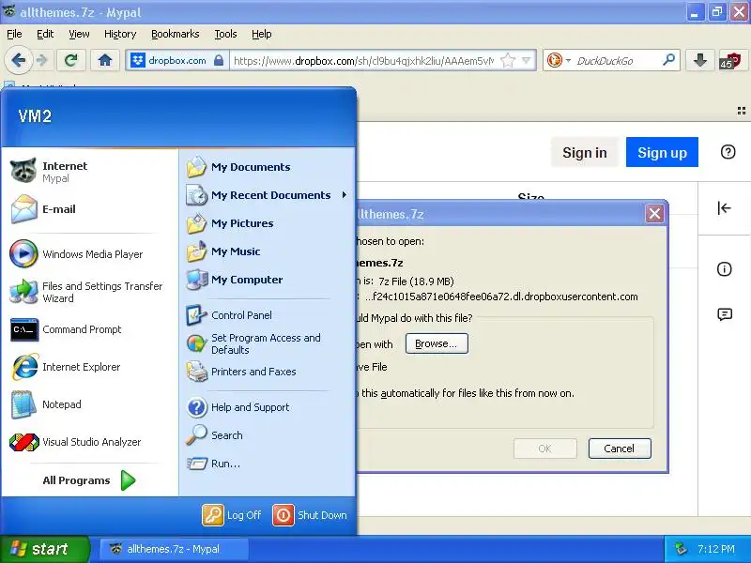Click Cancel in the allthemes.7z dialog

click(620, 449)
